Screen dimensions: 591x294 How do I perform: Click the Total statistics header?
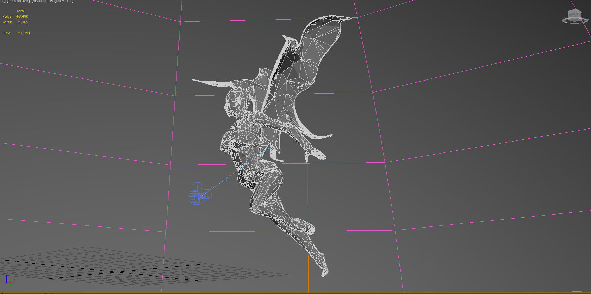21,11
